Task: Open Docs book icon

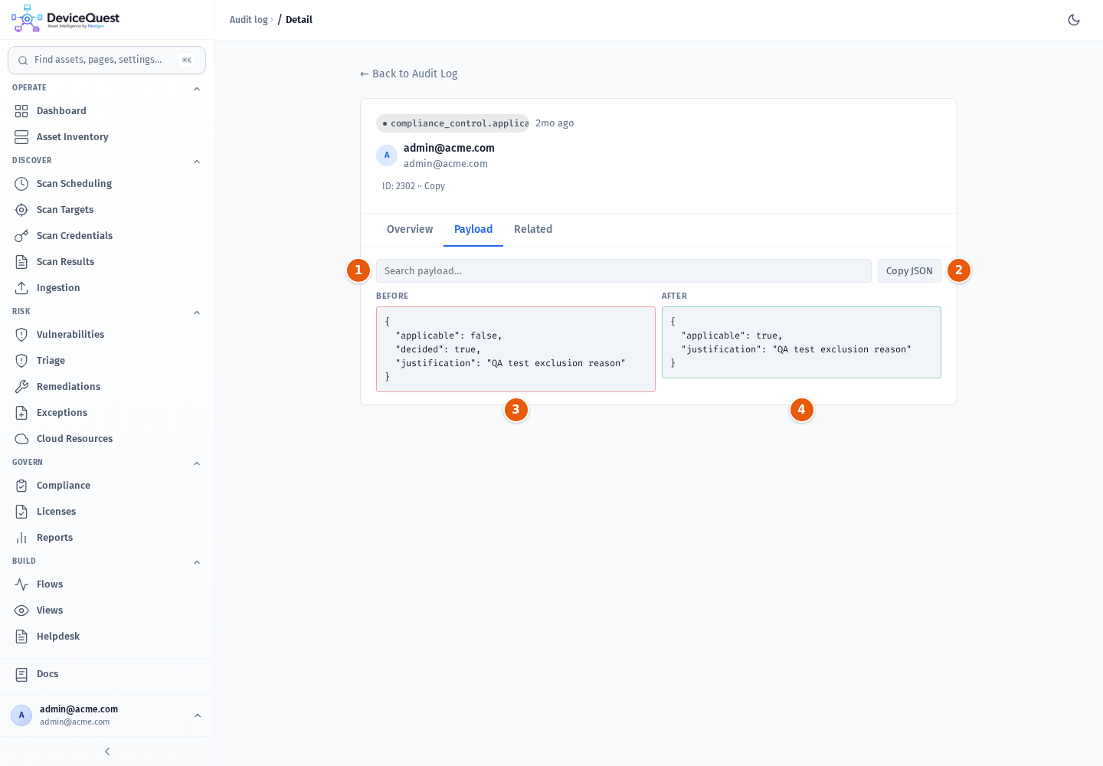Action: (21, 674)
